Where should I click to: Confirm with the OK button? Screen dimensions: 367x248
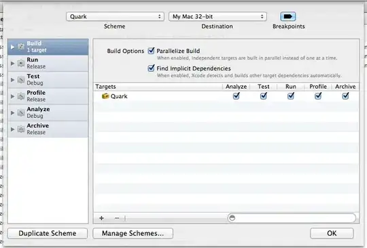click(332, 233)
